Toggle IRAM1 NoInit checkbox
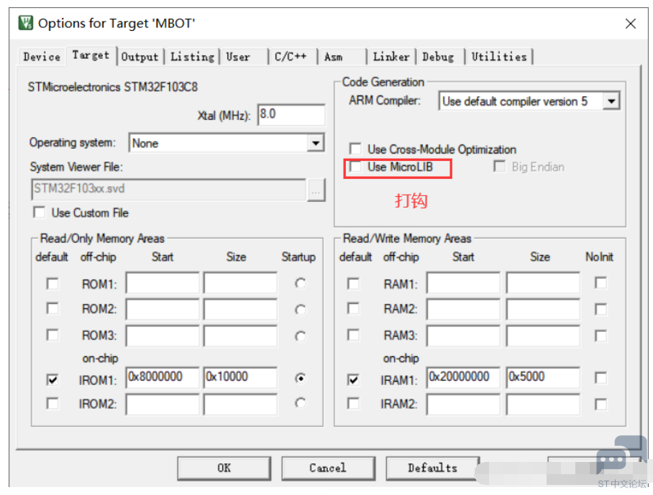The image size is (653, 495). click(x=601, y=378)
